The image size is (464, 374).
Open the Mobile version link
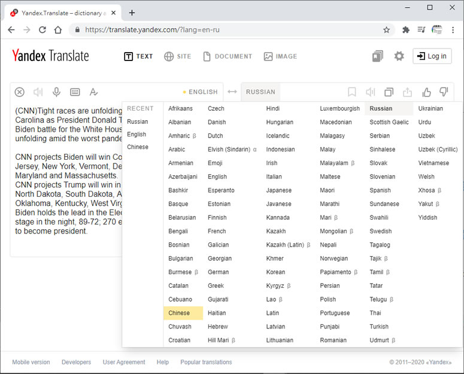(x=31, y=362)
